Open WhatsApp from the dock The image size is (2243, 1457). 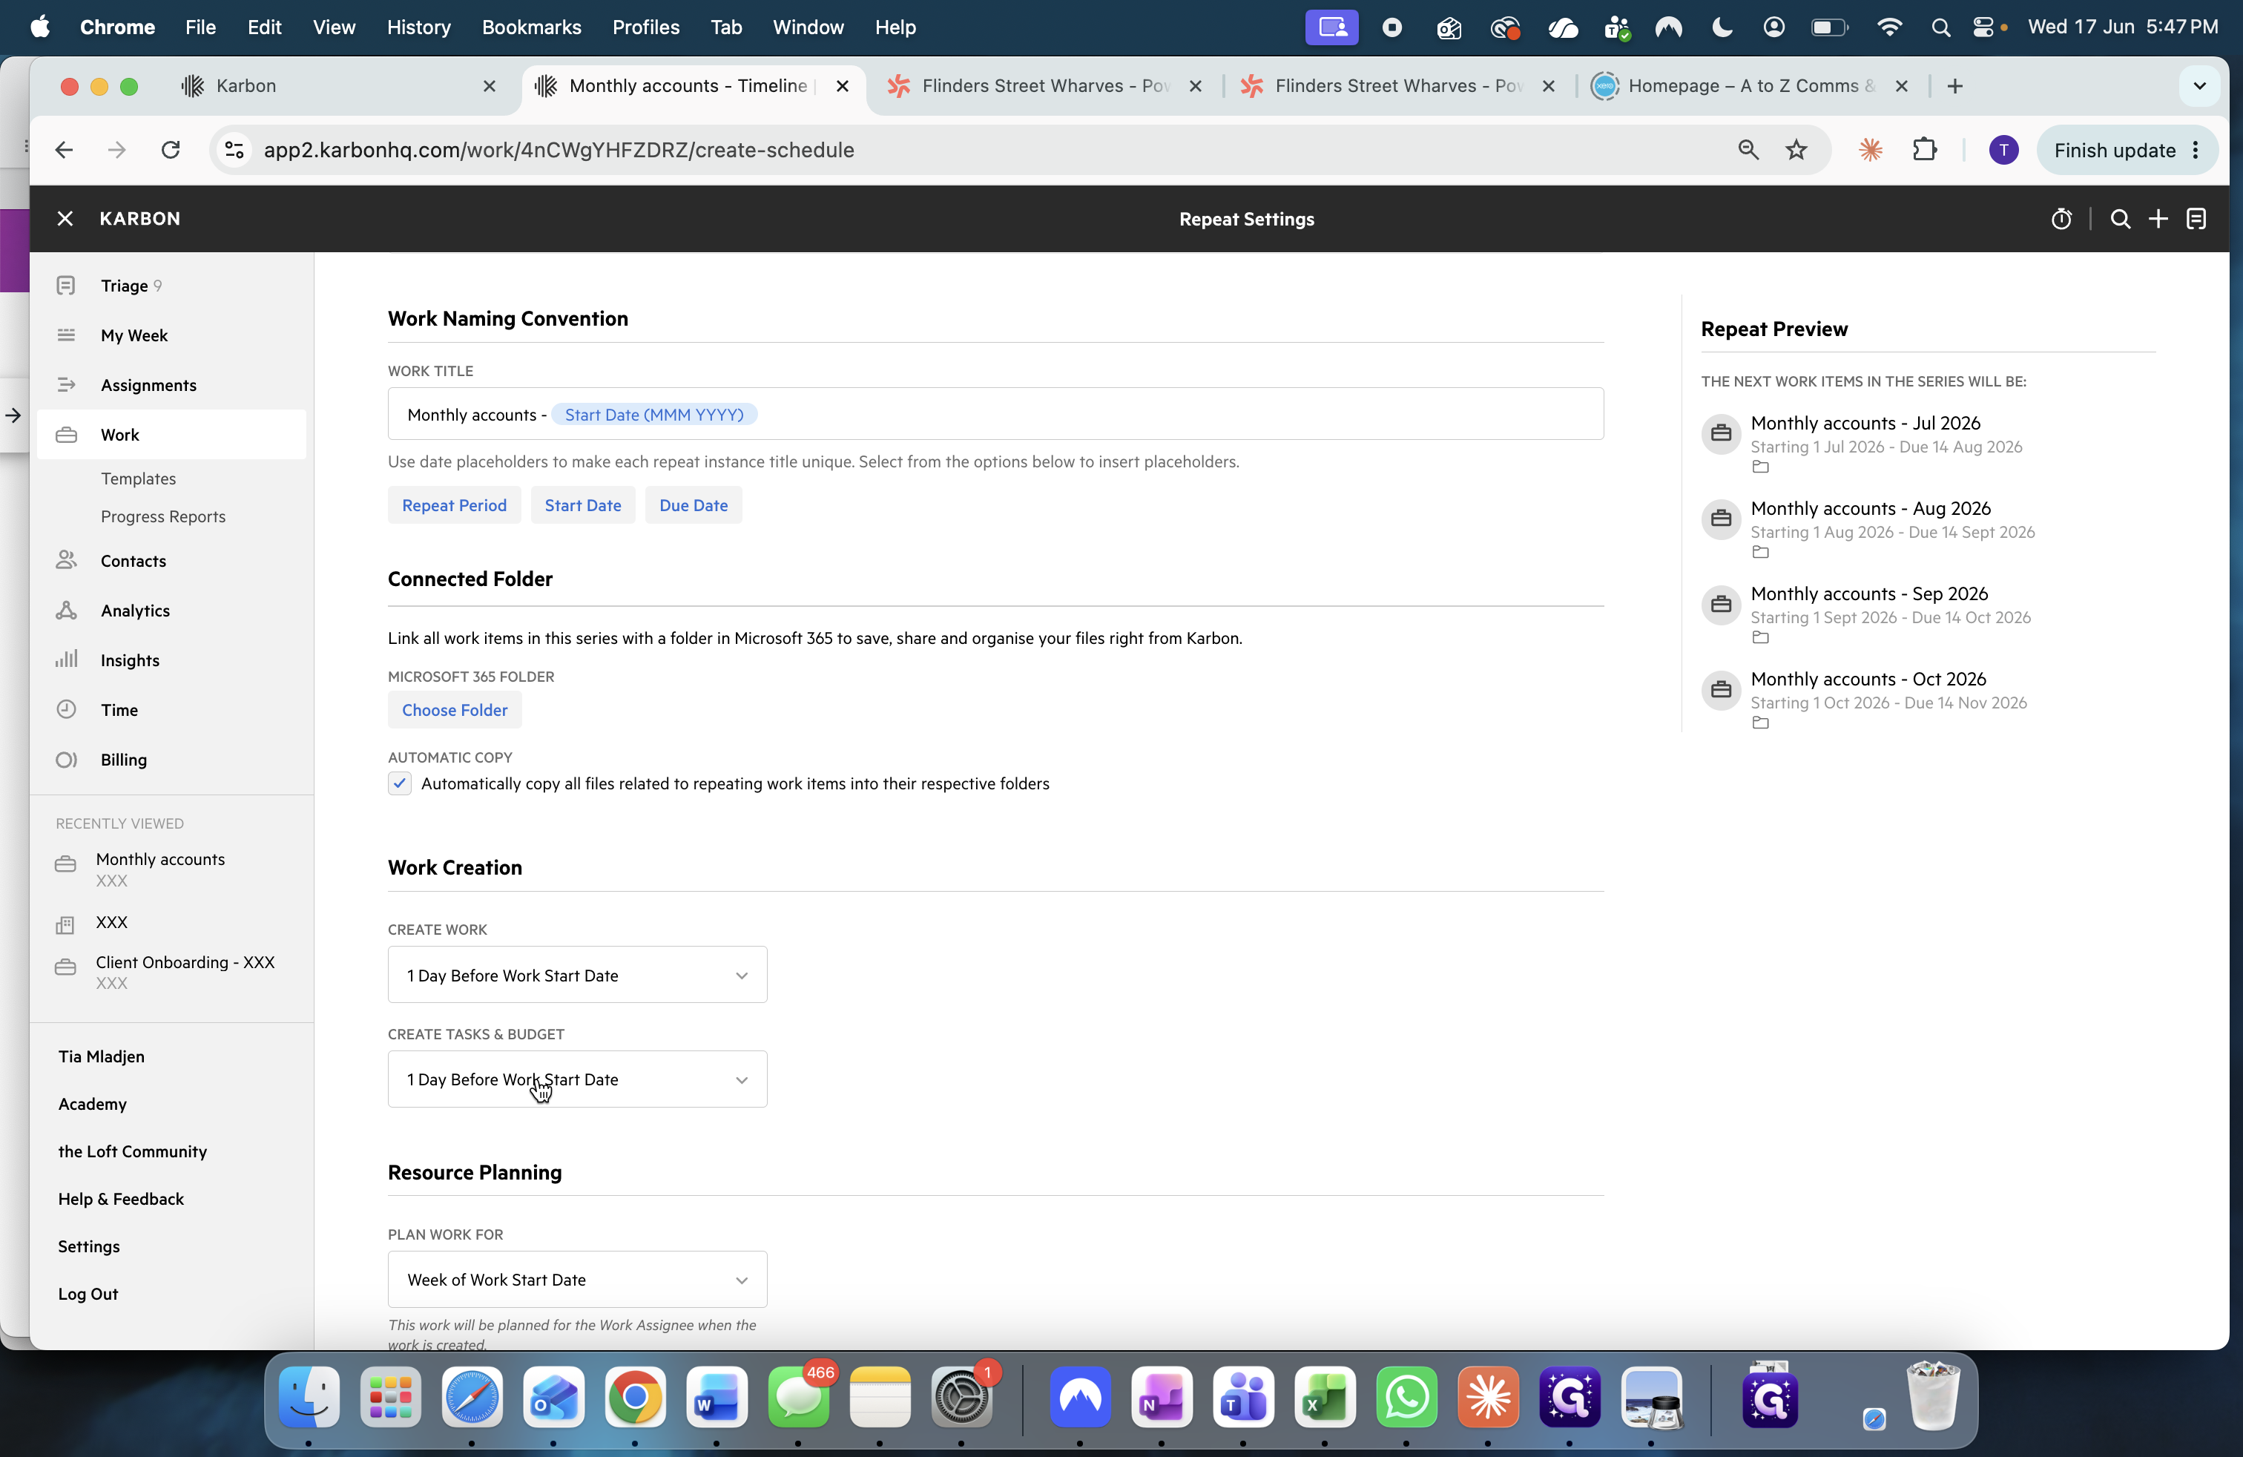pos(1406,1397)
